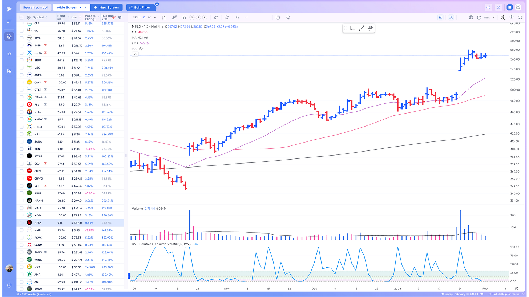Open the four-squares layout templates icon
The height and width of the screenshot is (297, 529).
click(x=184, y=17)
